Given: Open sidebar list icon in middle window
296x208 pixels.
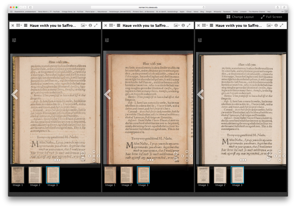Looking at the screenshot, I should point(119,25).
